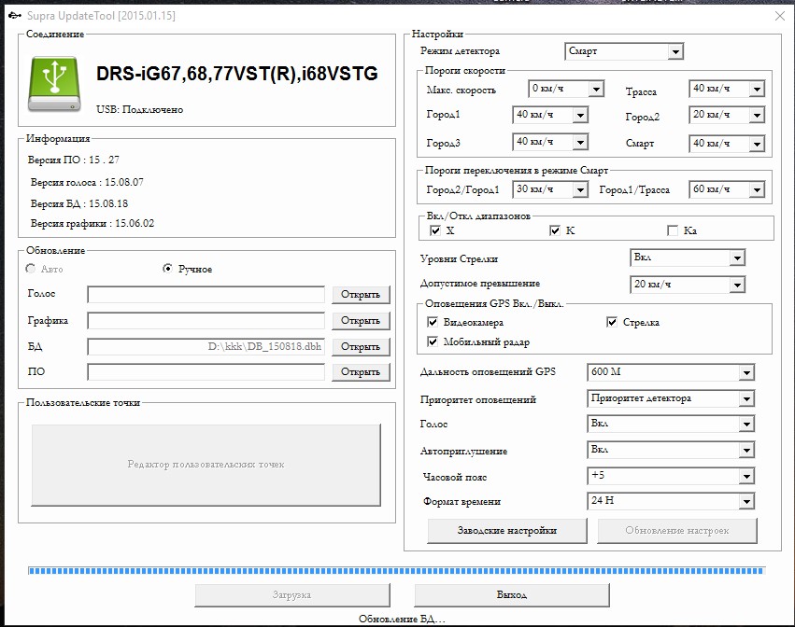Open the Приоритет оповещений dropdown

[x=670, y=398]
